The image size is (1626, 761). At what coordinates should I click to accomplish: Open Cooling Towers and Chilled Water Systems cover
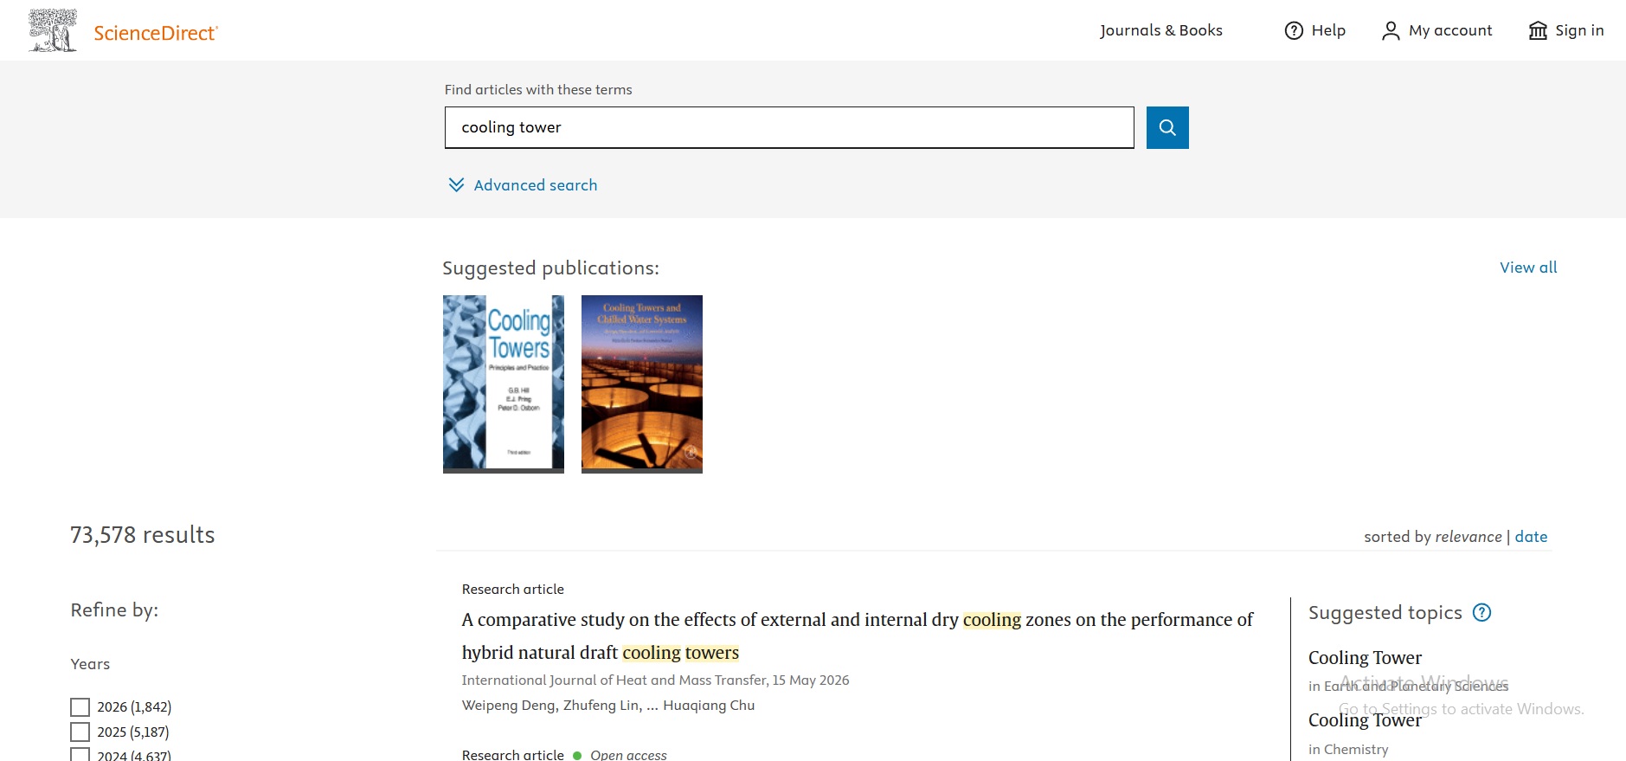pos(641,384)
